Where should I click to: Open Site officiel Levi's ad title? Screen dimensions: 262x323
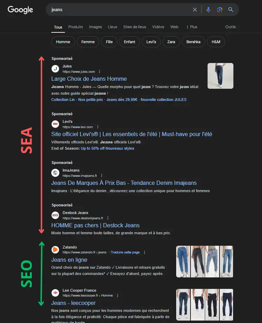click(132, 134)
